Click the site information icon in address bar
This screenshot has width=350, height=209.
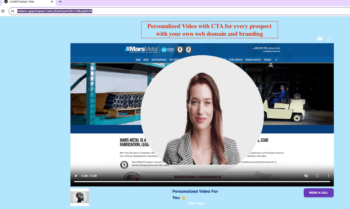(13, 11)
